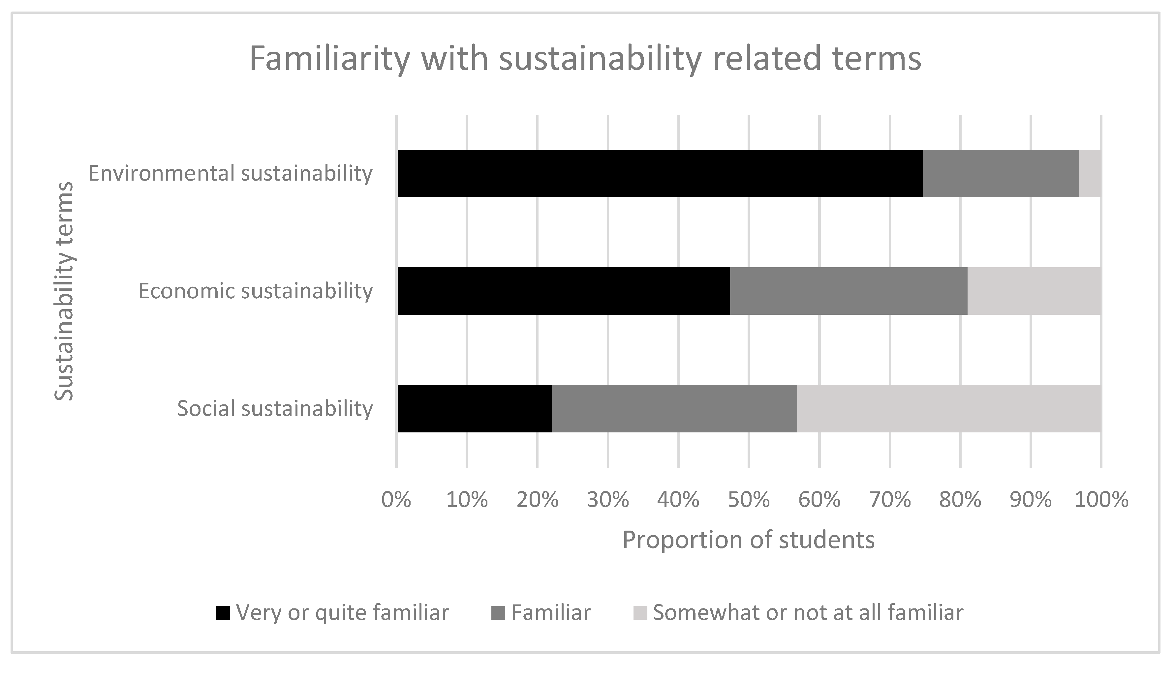Select the chart title text
1175x673 pixels.
tap(585, 59)
